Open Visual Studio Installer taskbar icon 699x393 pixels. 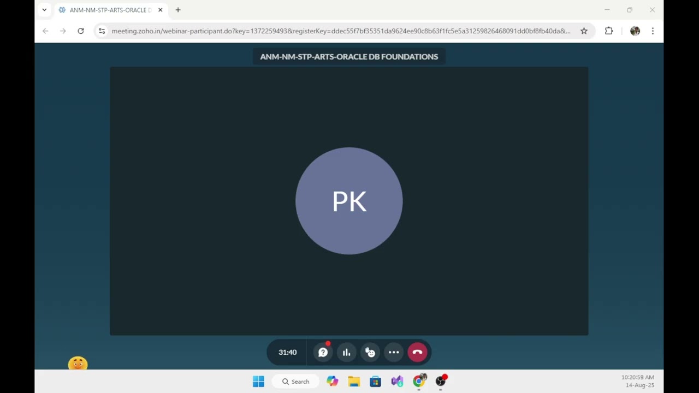coord(397,382)
